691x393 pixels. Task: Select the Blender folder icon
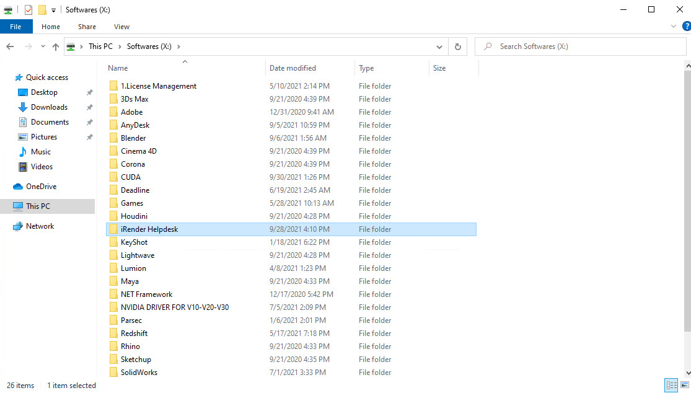[x=113, y=138]
